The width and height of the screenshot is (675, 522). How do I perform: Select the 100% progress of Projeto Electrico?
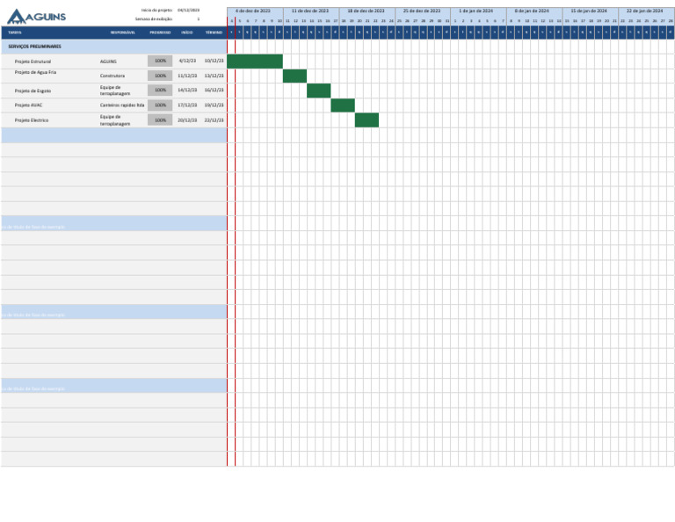point(160,120)
